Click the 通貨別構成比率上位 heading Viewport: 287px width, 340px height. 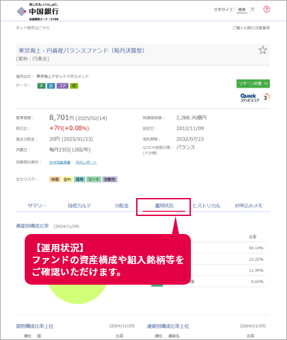(x=168, y=326)
